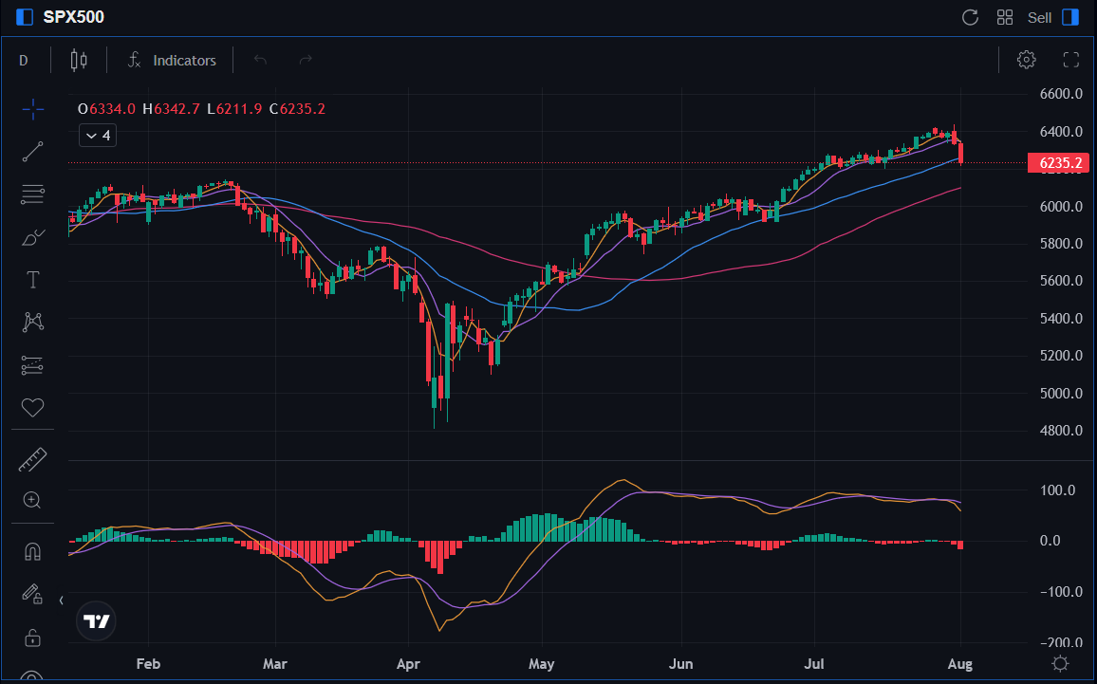Refresh the SPX500 chart
Screen dimensions: 1097x684
(x=971, y=17)
